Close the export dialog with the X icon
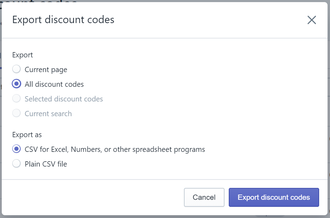The width and height of the screenshot is (330, 218). pos(311,20)
